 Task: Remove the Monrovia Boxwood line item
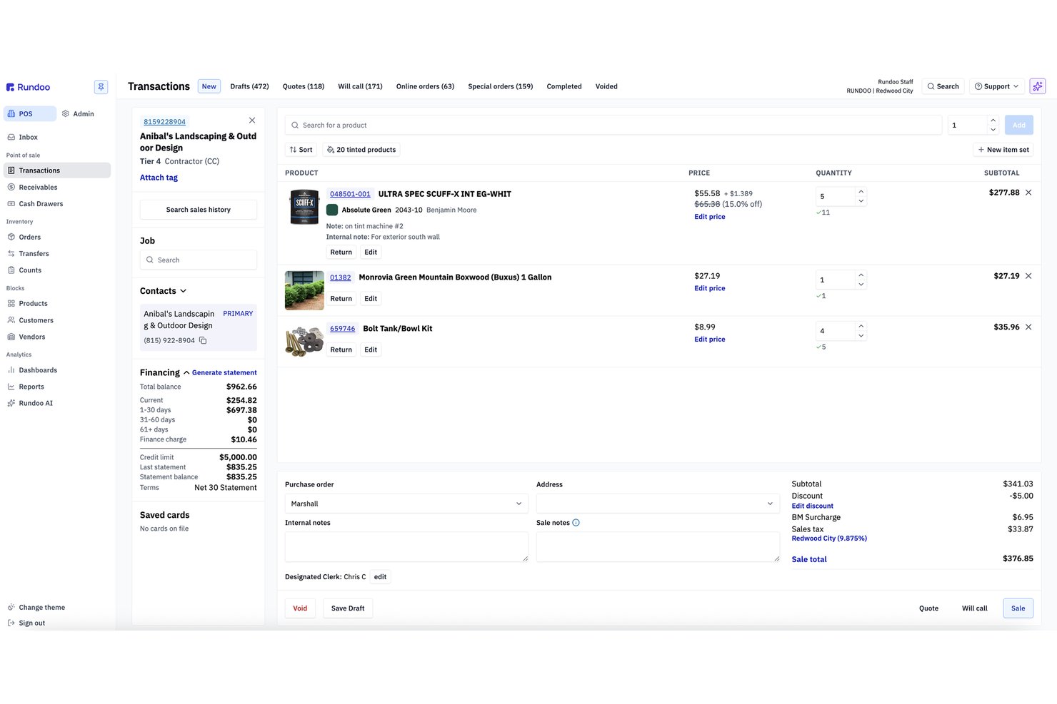1028,276
